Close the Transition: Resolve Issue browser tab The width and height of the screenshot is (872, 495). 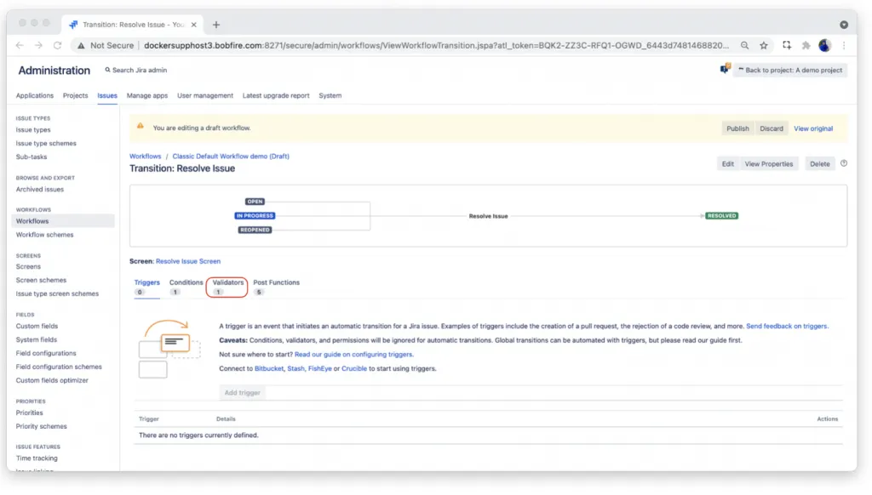[193, 25]
